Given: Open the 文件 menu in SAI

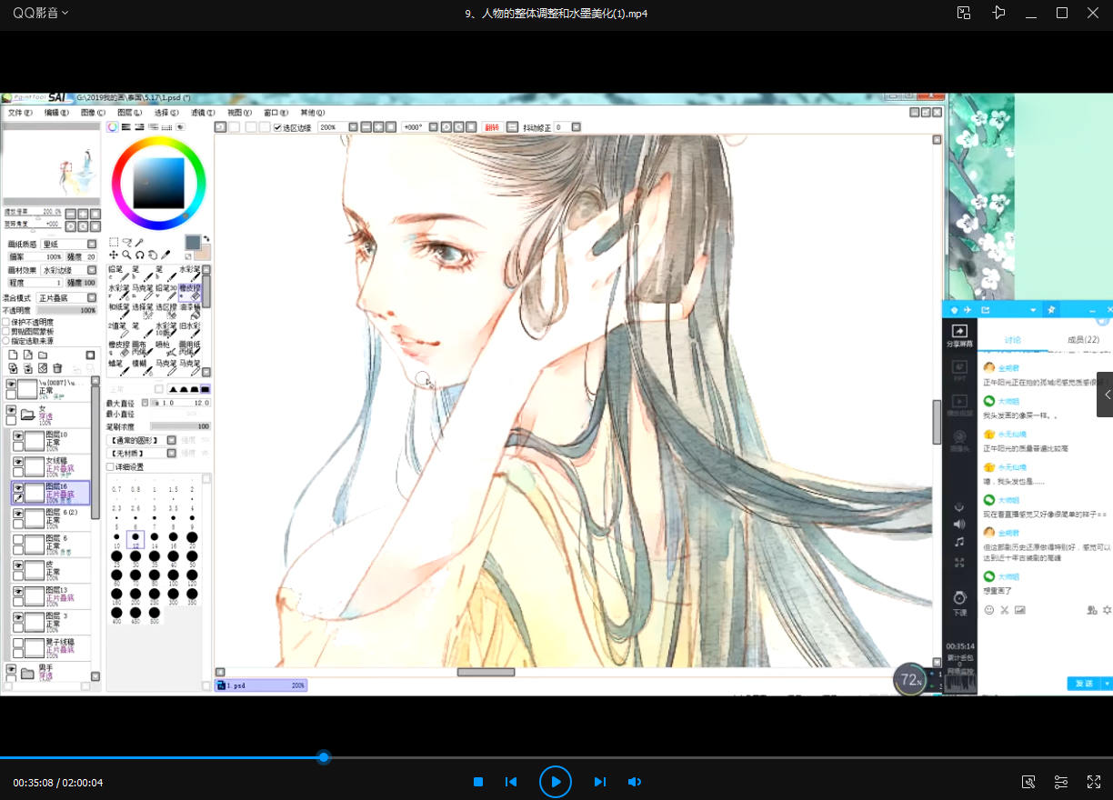Looking at the screenshot, I should 19,113.
